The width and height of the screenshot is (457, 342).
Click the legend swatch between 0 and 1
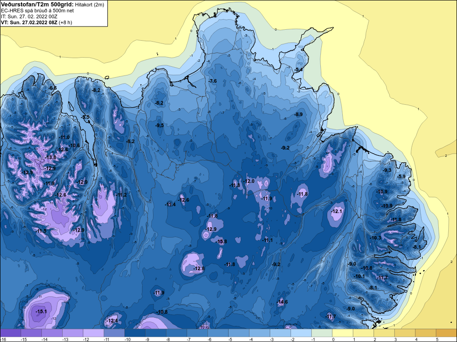[342, 333]
